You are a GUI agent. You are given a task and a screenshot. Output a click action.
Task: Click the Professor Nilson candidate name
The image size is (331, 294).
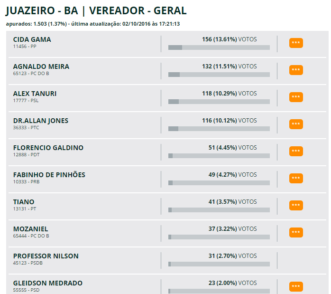(46, 256)
